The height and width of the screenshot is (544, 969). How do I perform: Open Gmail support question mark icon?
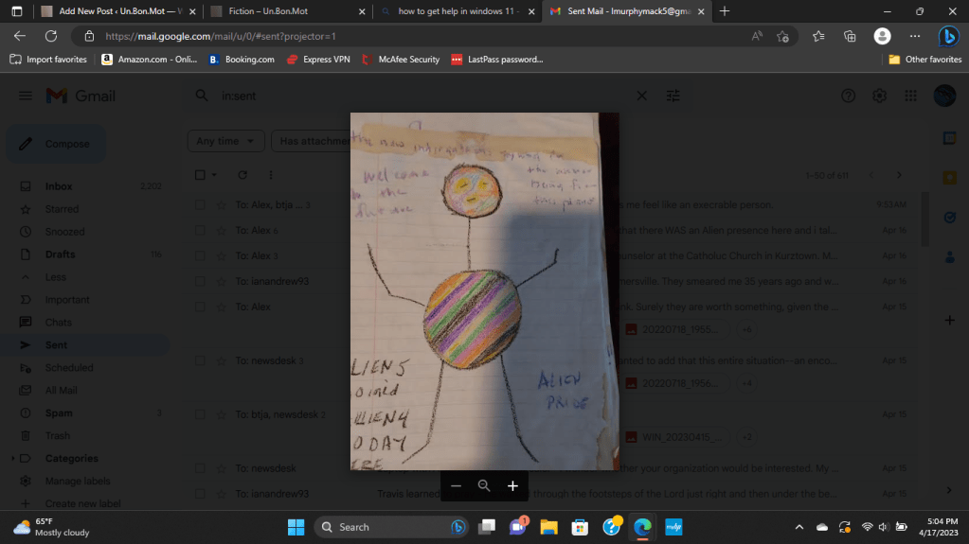849,96
